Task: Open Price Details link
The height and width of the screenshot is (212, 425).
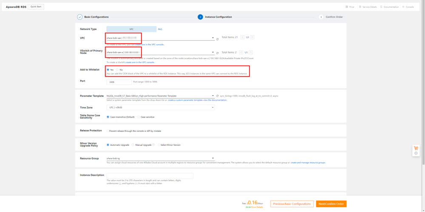Action: click(x=257, y=207)
